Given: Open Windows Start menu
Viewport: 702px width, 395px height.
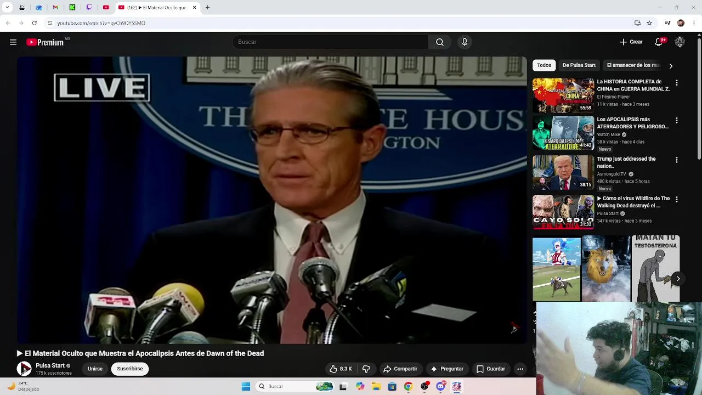Looking at the screenshot, I should pos(246,386).
